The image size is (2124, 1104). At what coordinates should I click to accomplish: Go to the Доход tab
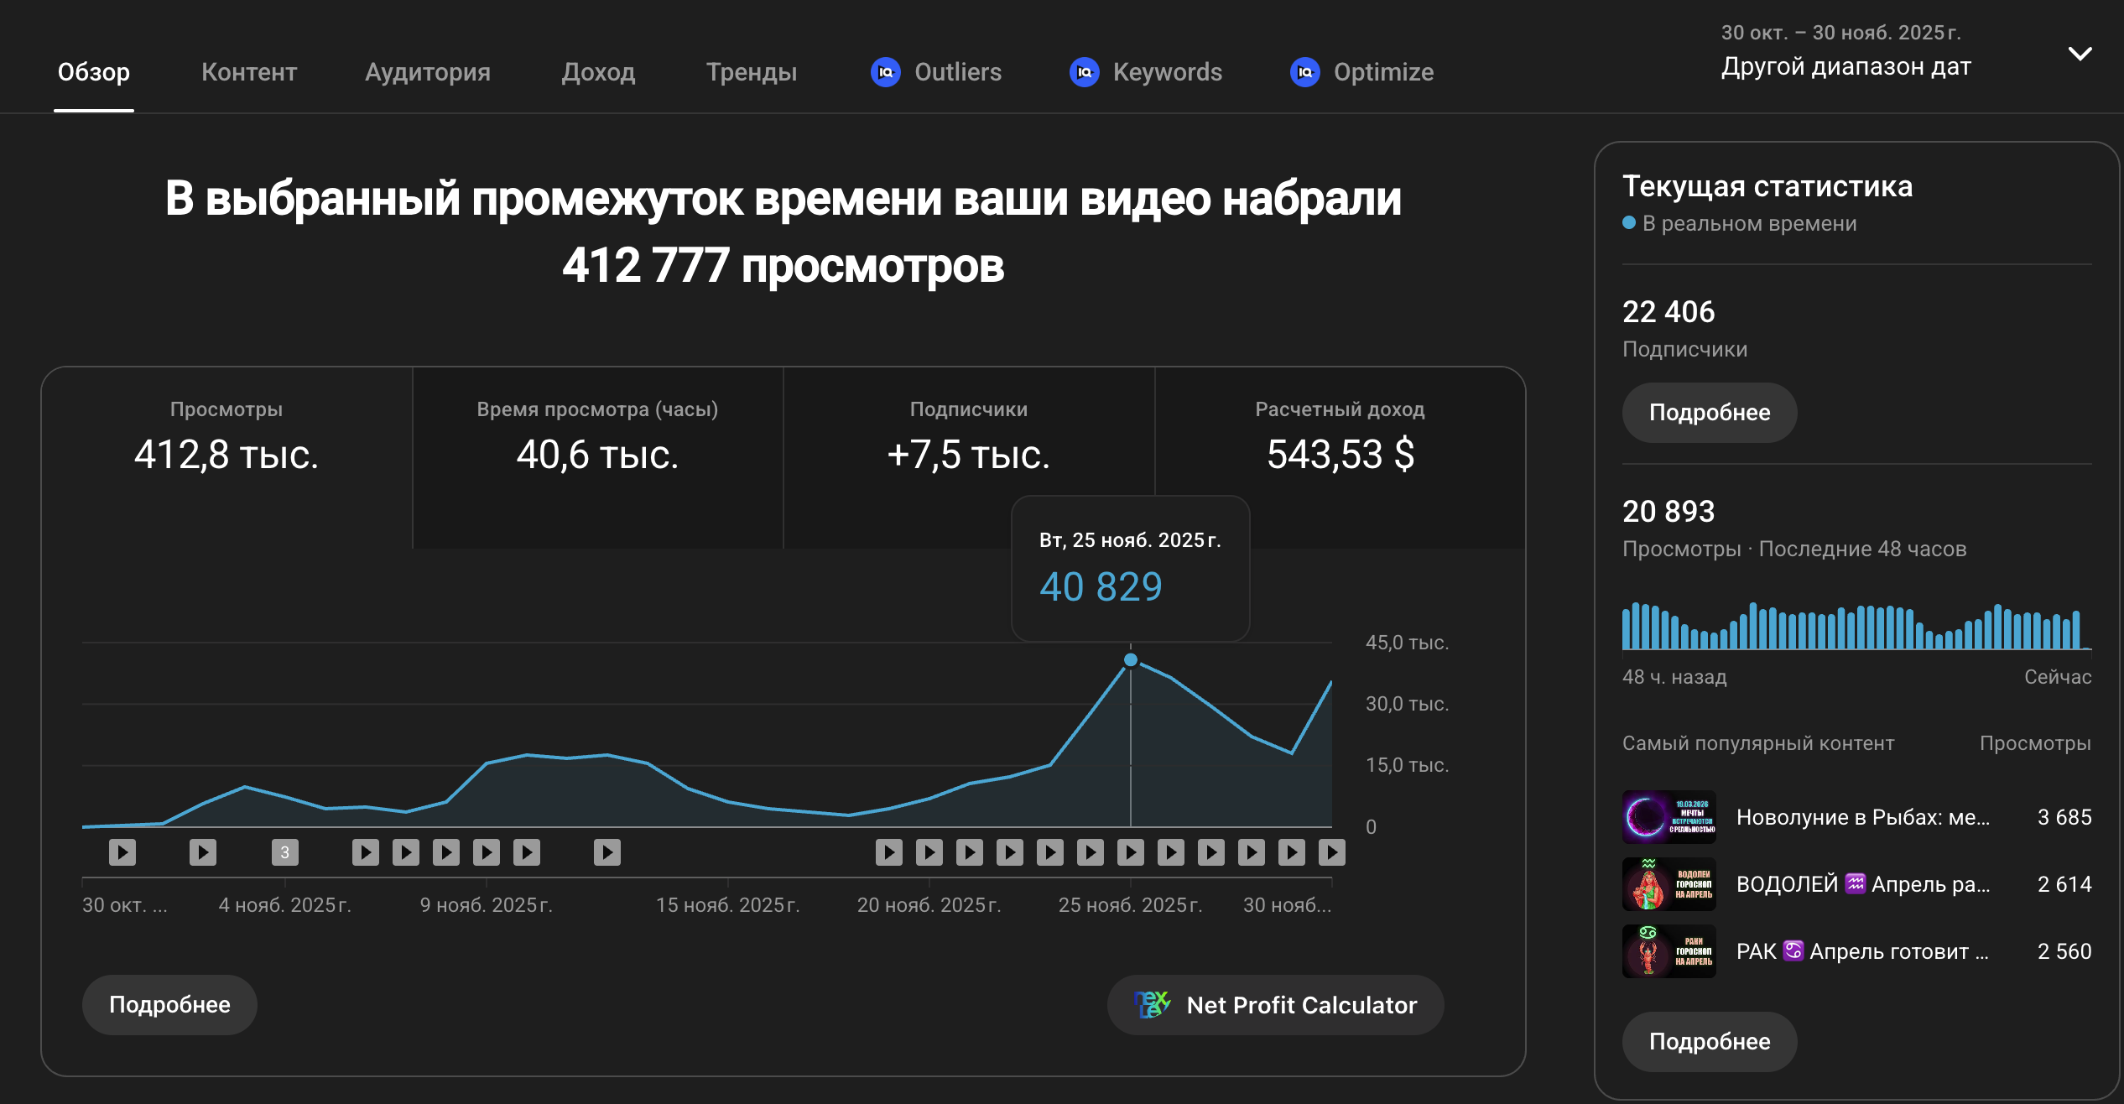click(598, 72)
